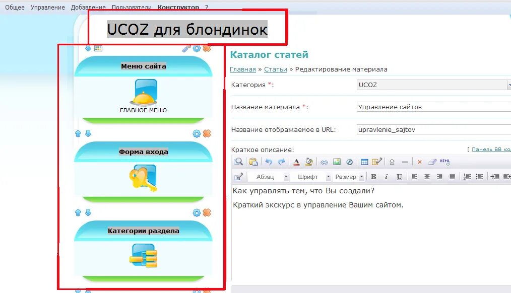511x293 pixels.
Task: Click the ГЛАВНОЕ МЕНЮ link in site menu
Action: 144,110
